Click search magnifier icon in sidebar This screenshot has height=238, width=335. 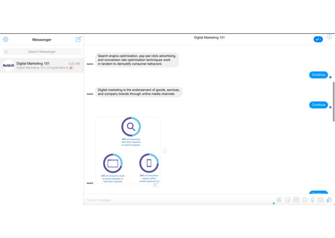pyautogui.click(x=6, y=52)
